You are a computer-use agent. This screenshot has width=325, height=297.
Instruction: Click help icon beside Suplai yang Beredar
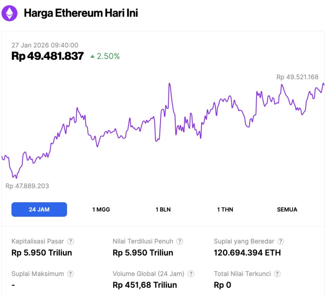(281, 241)
